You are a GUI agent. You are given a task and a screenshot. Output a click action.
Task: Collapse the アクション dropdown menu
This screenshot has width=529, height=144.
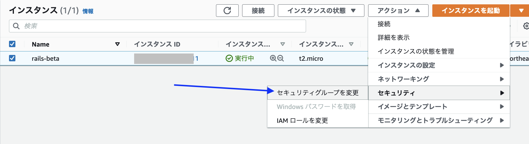pyautogui.click(x=398, y=11)
